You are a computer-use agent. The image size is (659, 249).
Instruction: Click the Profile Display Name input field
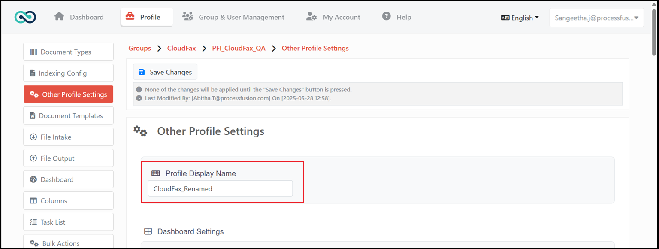click(x=220, y=188)
